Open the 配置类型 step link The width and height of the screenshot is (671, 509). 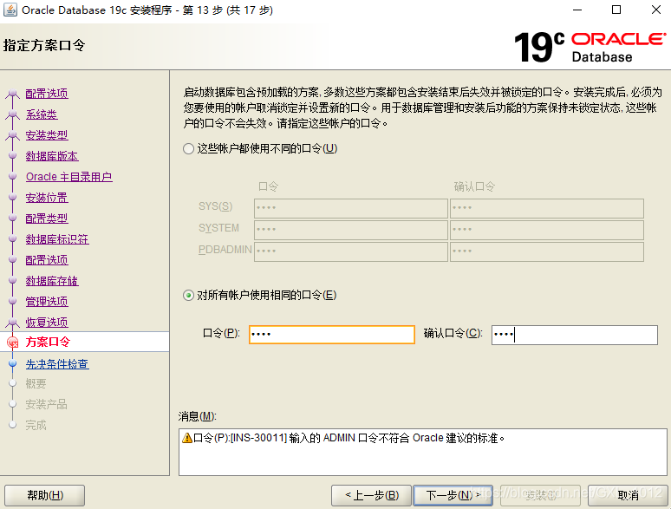[x=47, y=219]
